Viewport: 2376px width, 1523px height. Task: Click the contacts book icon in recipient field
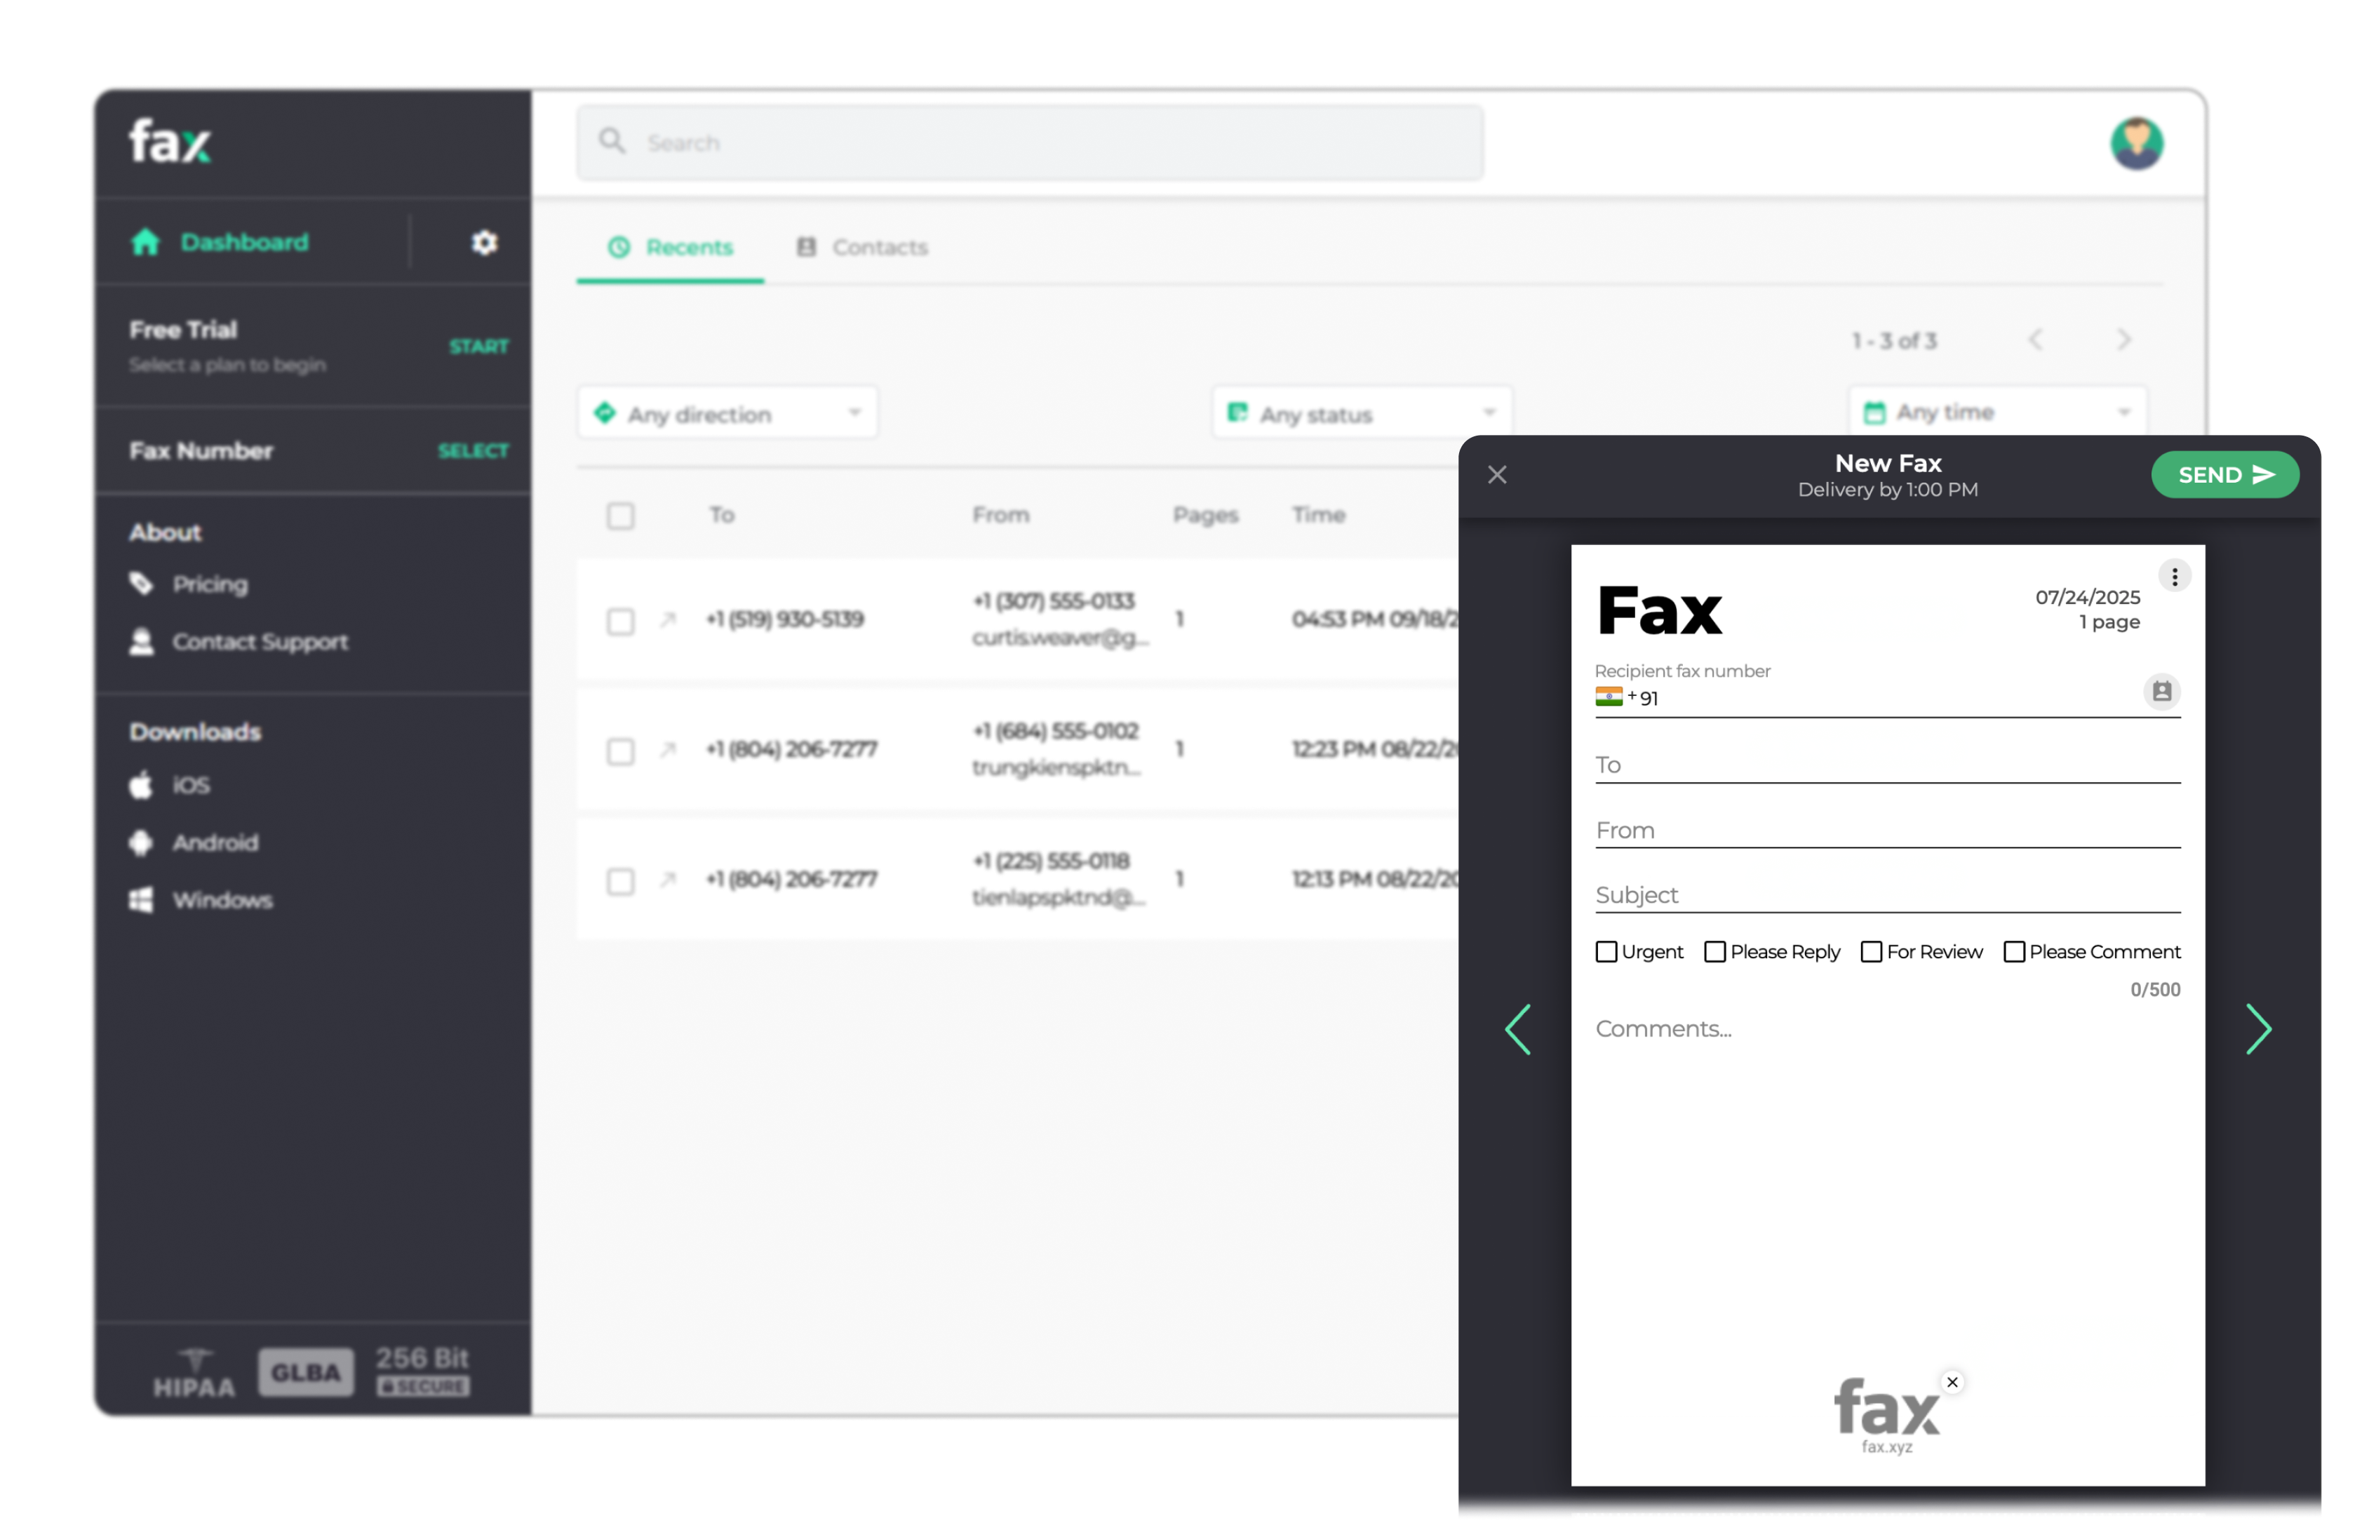[2161, 691]
